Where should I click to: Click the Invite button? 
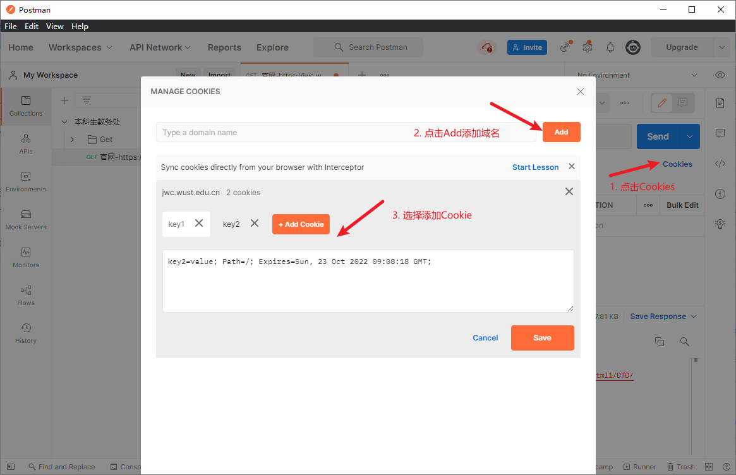click(x=527, y=47)
